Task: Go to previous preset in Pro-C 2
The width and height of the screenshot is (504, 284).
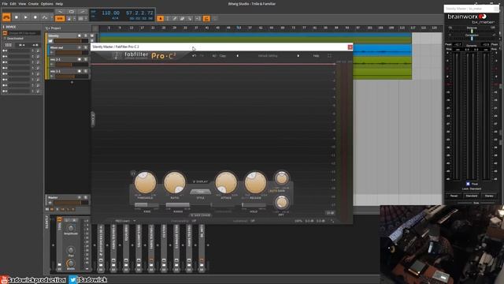Action: tap(238, 56)
